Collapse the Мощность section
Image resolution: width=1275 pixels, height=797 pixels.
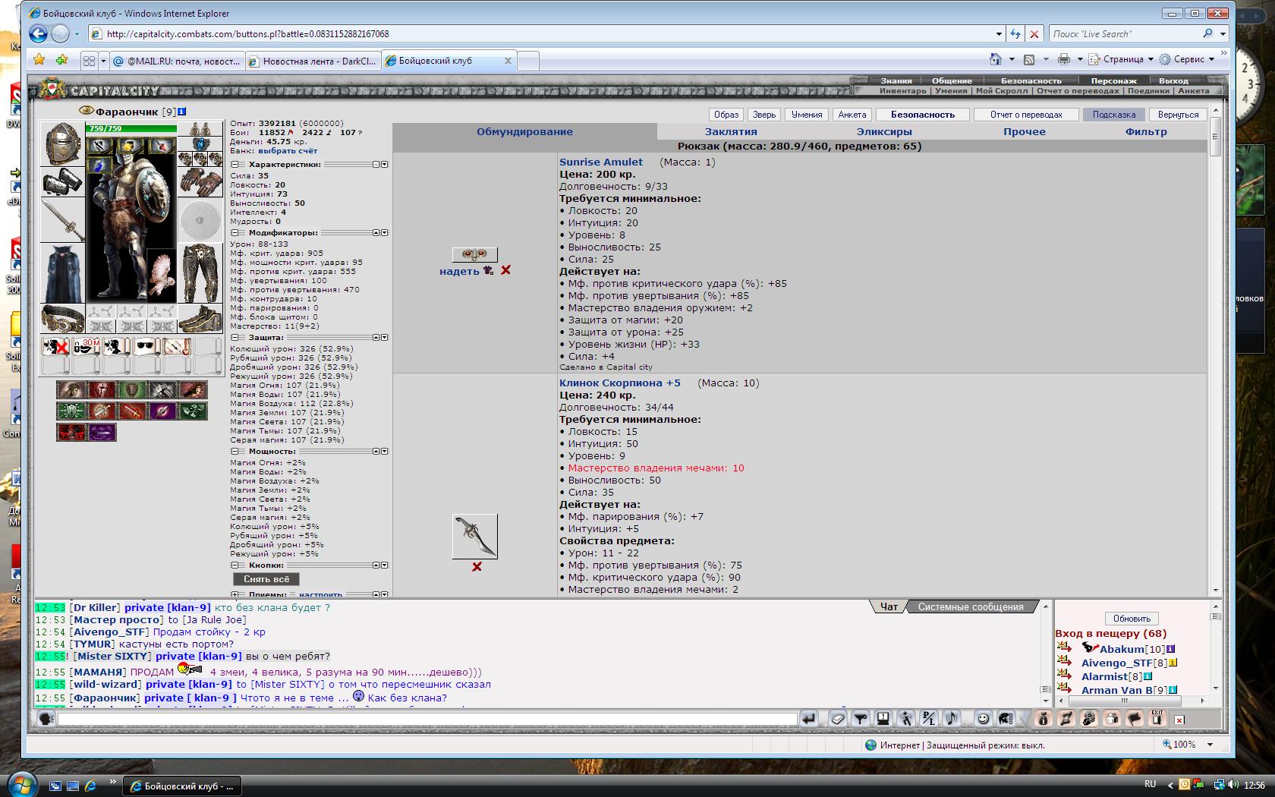[x=235, y=452]
